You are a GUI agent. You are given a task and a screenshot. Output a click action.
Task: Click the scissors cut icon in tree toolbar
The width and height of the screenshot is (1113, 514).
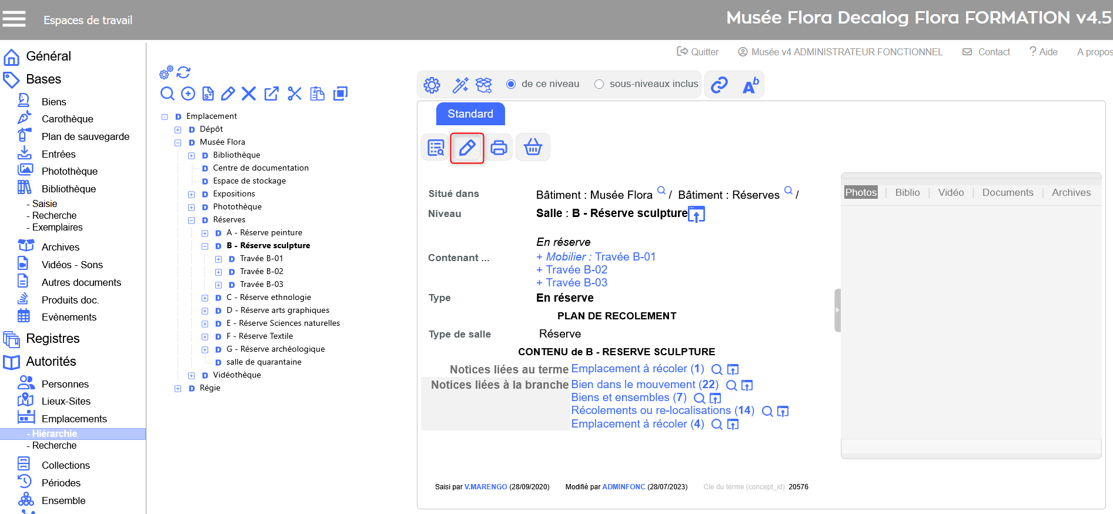[295, 94]
